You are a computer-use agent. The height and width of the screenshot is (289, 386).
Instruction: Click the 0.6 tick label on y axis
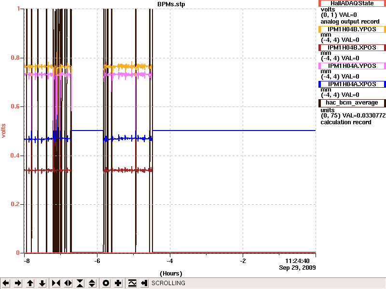pyautogui.click(x=15, y=106)
